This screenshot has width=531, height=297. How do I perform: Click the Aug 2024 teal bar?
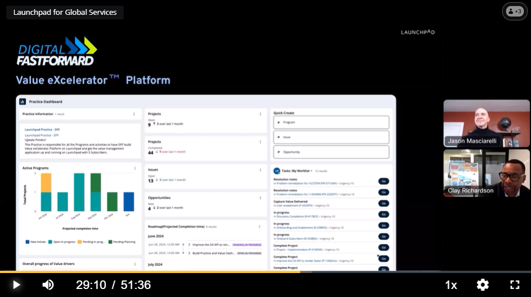79,192
